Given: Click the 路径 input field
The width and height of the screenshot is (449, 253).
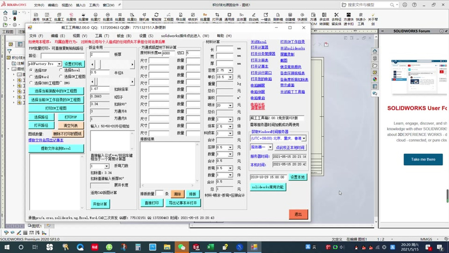Looking at the screenshot, I should (x=63, y=56).
